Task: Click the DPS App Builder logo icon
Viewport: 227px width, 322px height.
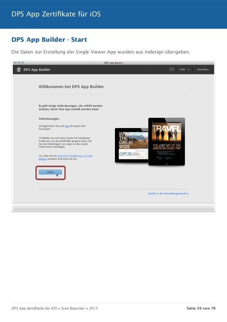Action: pyautogui.click(x=19, y=70)
